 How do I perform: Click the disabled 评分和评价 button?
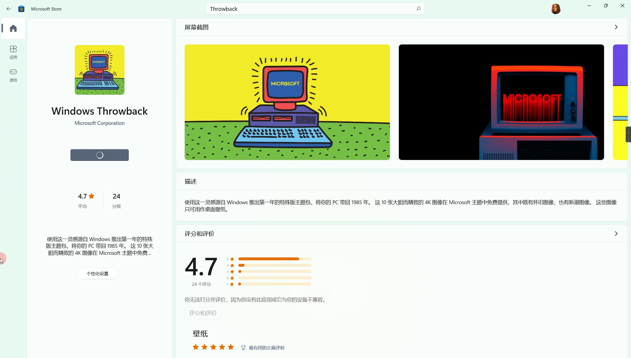203,313
